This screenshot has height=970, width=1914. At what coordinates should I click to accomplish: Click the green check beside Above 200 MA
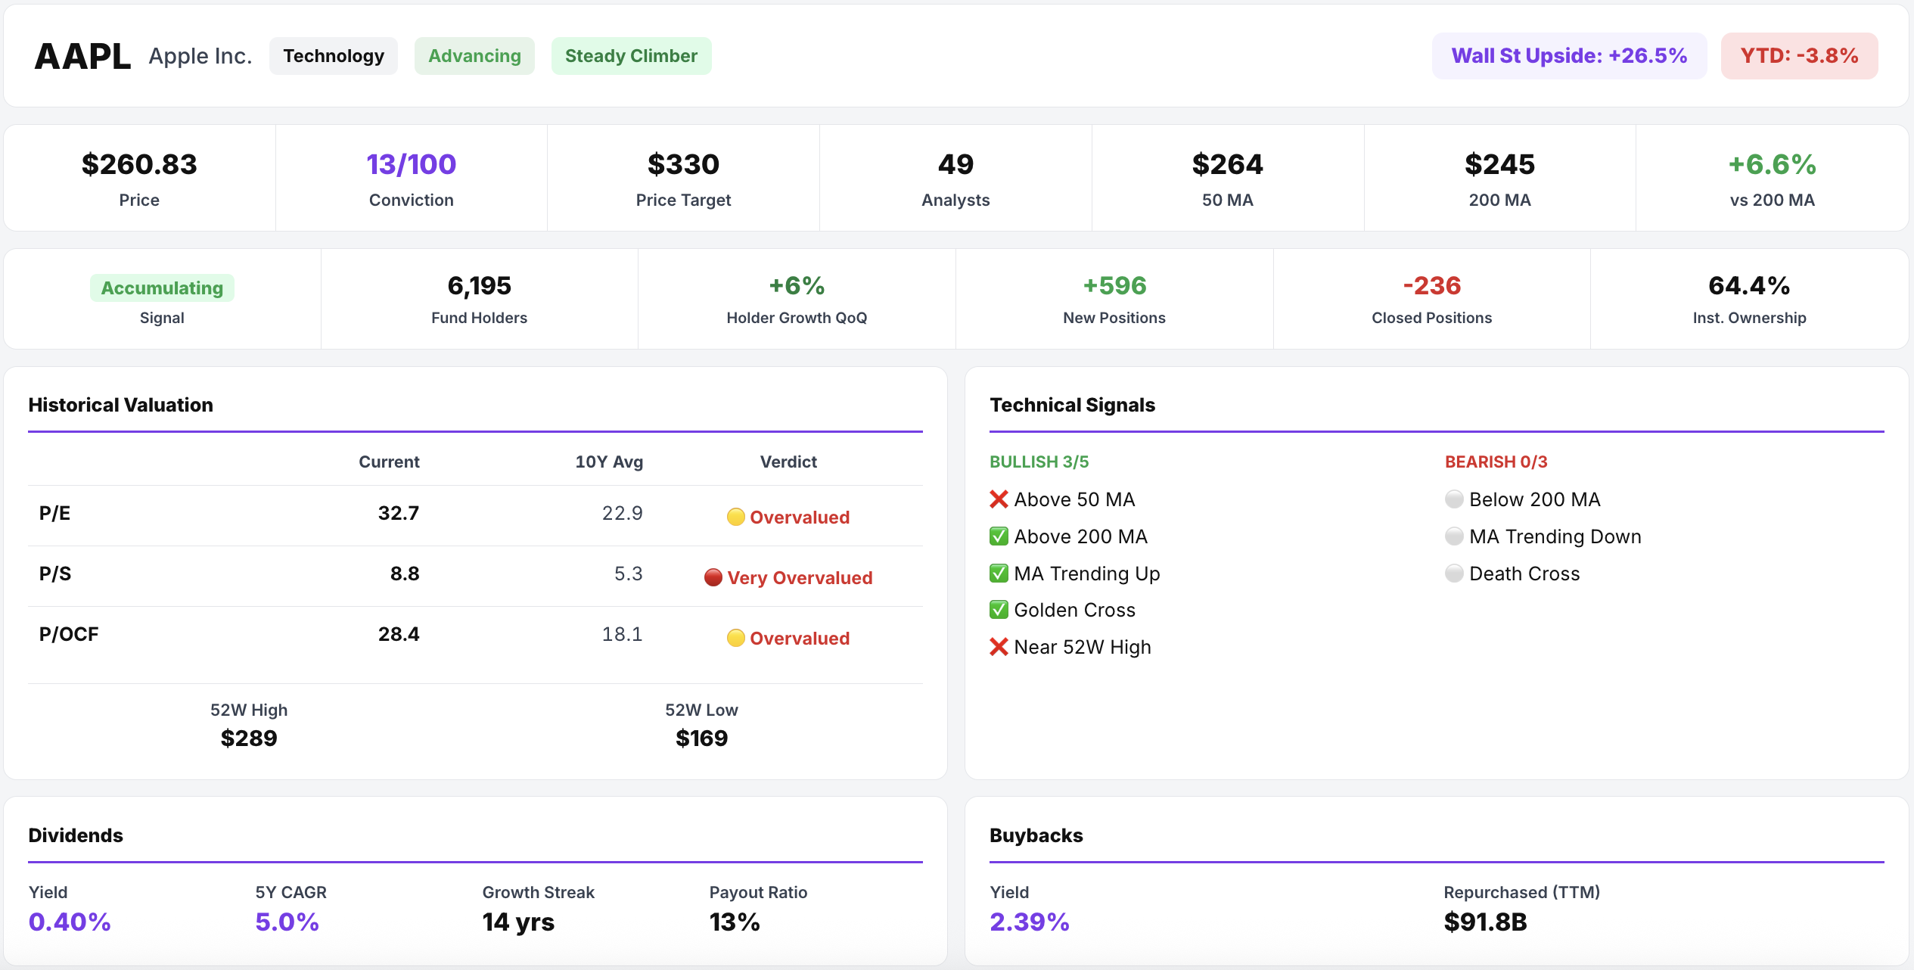click(999, 536)
